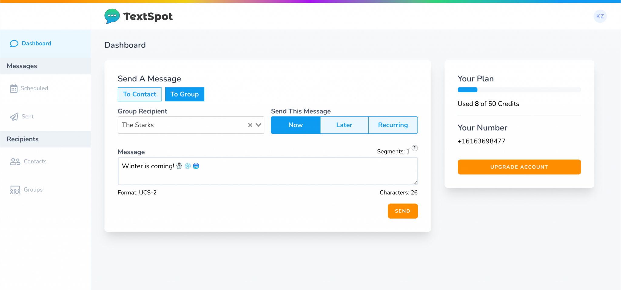
Task: Open the KZ user avatar menu
Action: click(x=600, y=16)
